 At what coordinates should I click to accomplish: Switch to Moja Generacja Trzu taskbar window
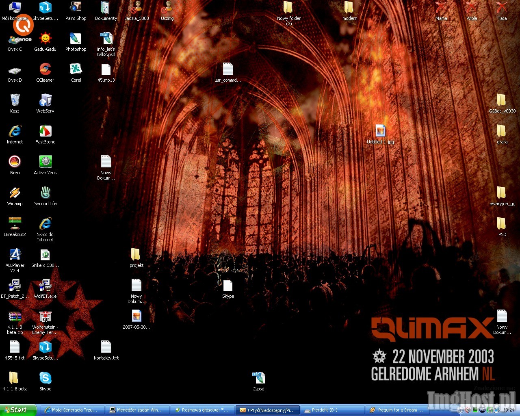72,410
